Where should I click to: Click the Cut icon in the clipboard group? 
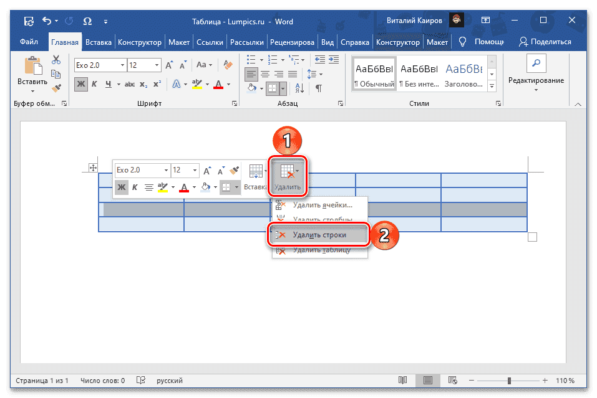(56, 59)
